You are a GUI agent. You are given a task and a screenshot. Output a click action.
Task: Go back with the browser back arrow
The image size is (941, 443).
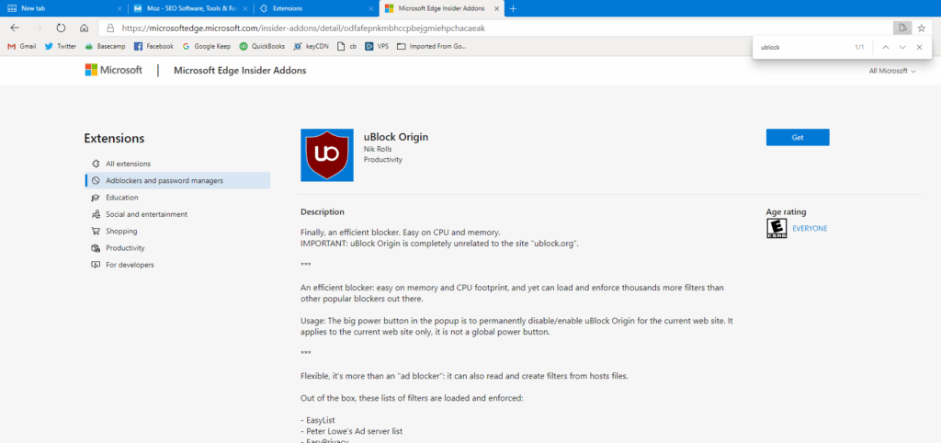click(15, 28)
